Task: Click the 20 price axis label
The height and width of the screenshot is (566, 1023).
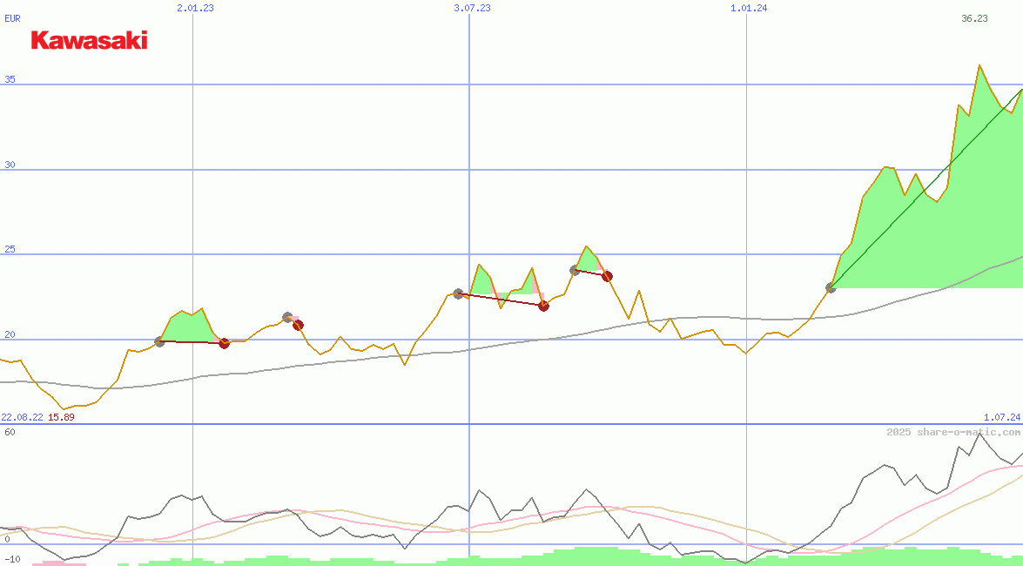Action: point(10,335)
